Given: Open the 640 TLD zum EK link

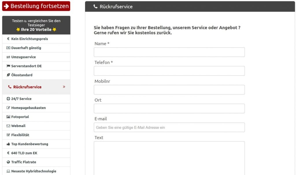Looking at the screenshot, I should point(36,153).
